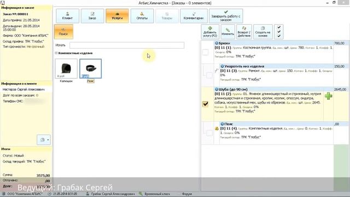This screenshot has height=197, width=350.
Task: Click Склад приема: ТРК Глобус text
Action: (23, 42)
